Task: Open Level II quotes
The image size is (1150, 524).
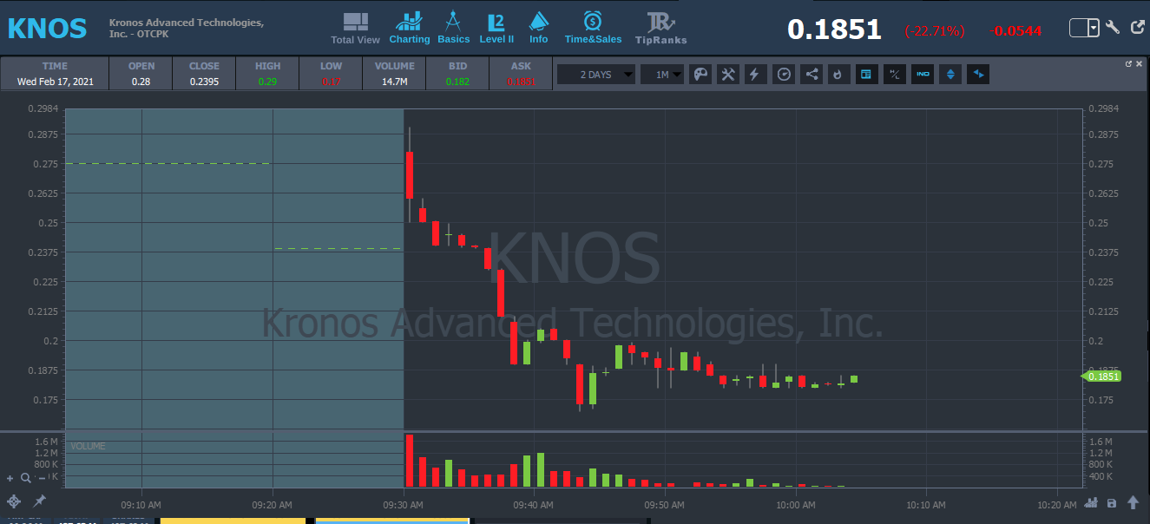Action: tap(496, 29)
